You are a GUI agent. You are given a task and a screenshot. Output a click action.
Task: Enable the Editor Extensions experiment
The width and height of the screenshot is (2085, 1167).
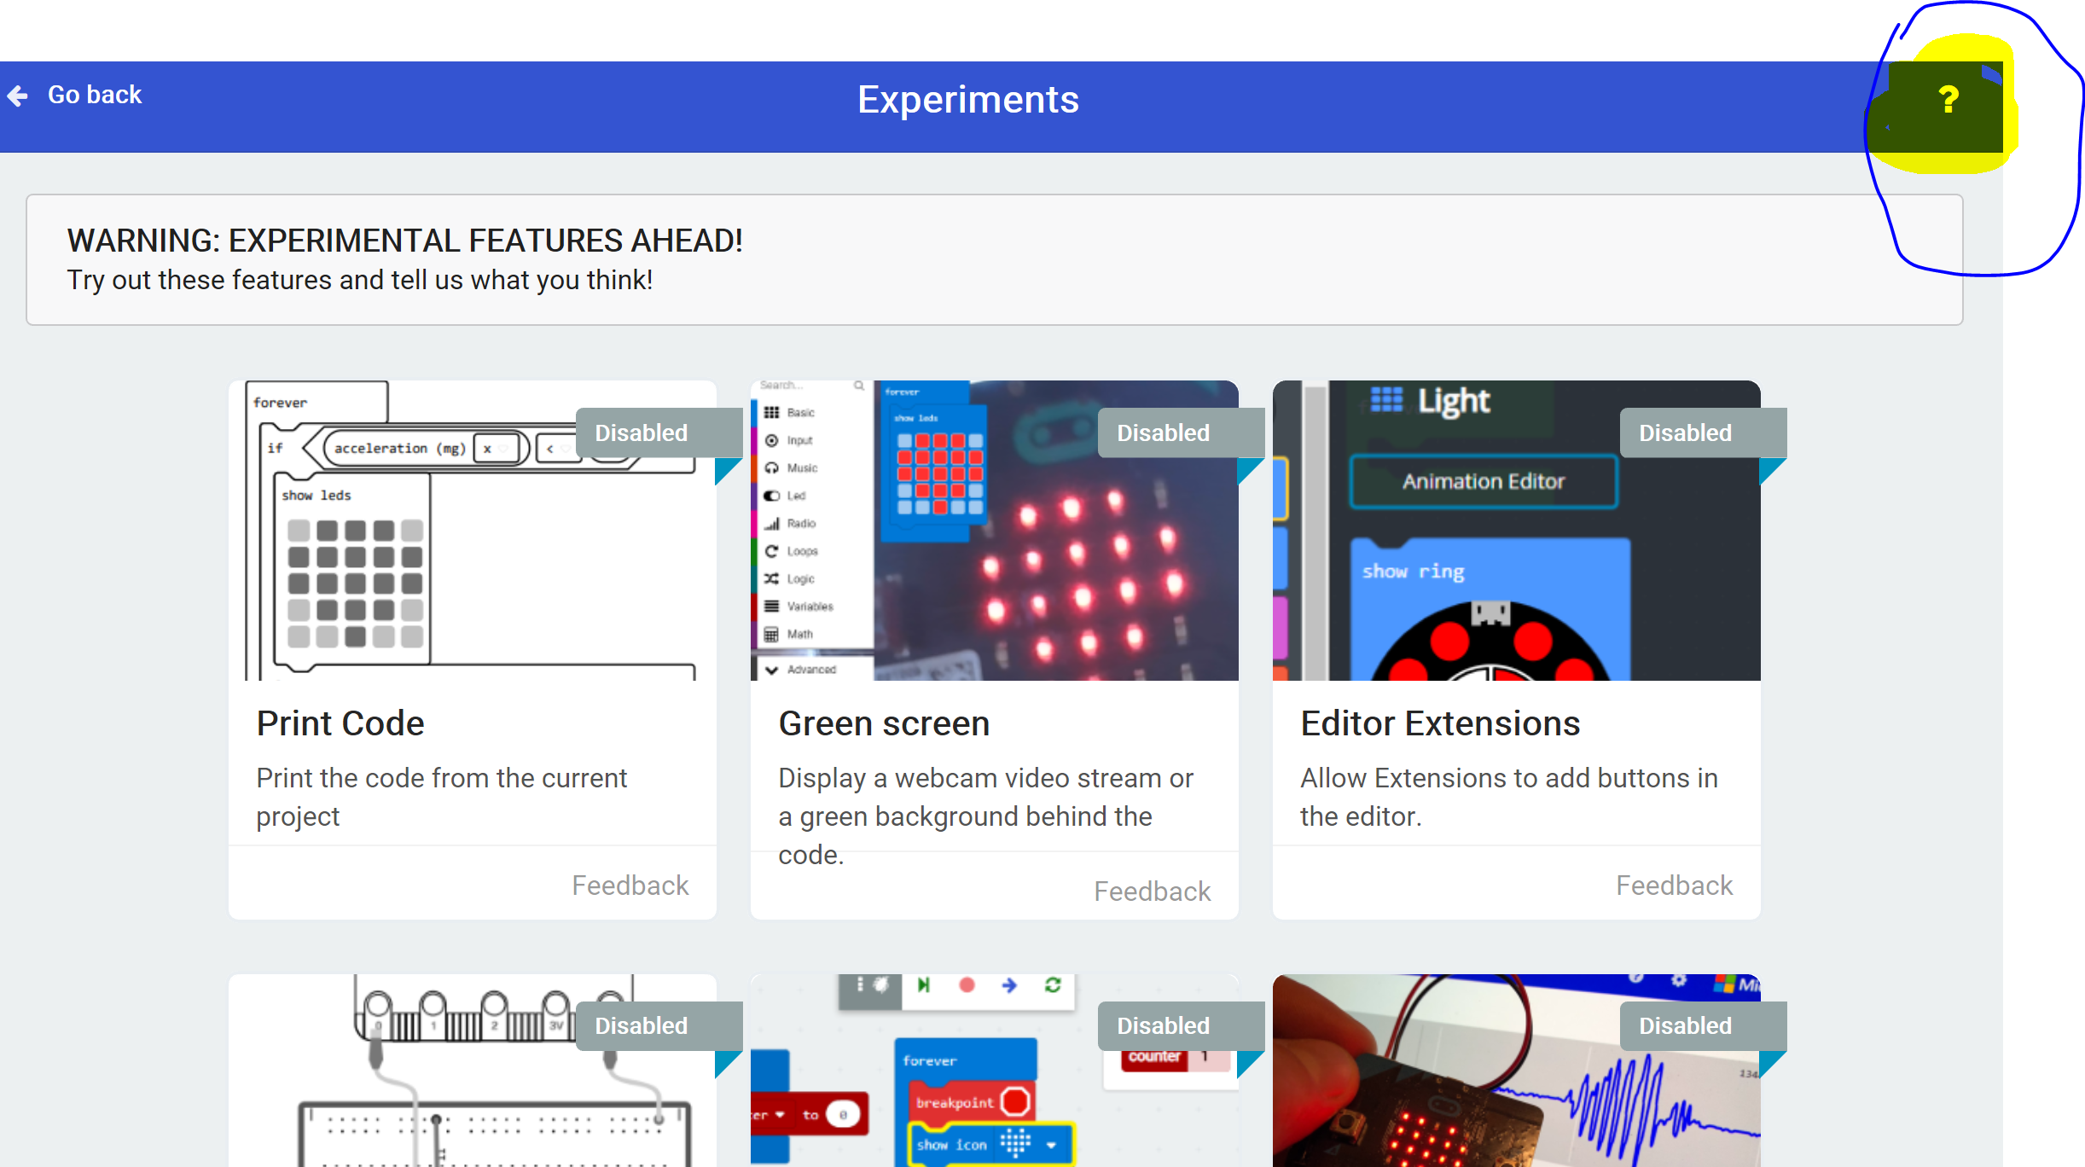pos(1684,433)
